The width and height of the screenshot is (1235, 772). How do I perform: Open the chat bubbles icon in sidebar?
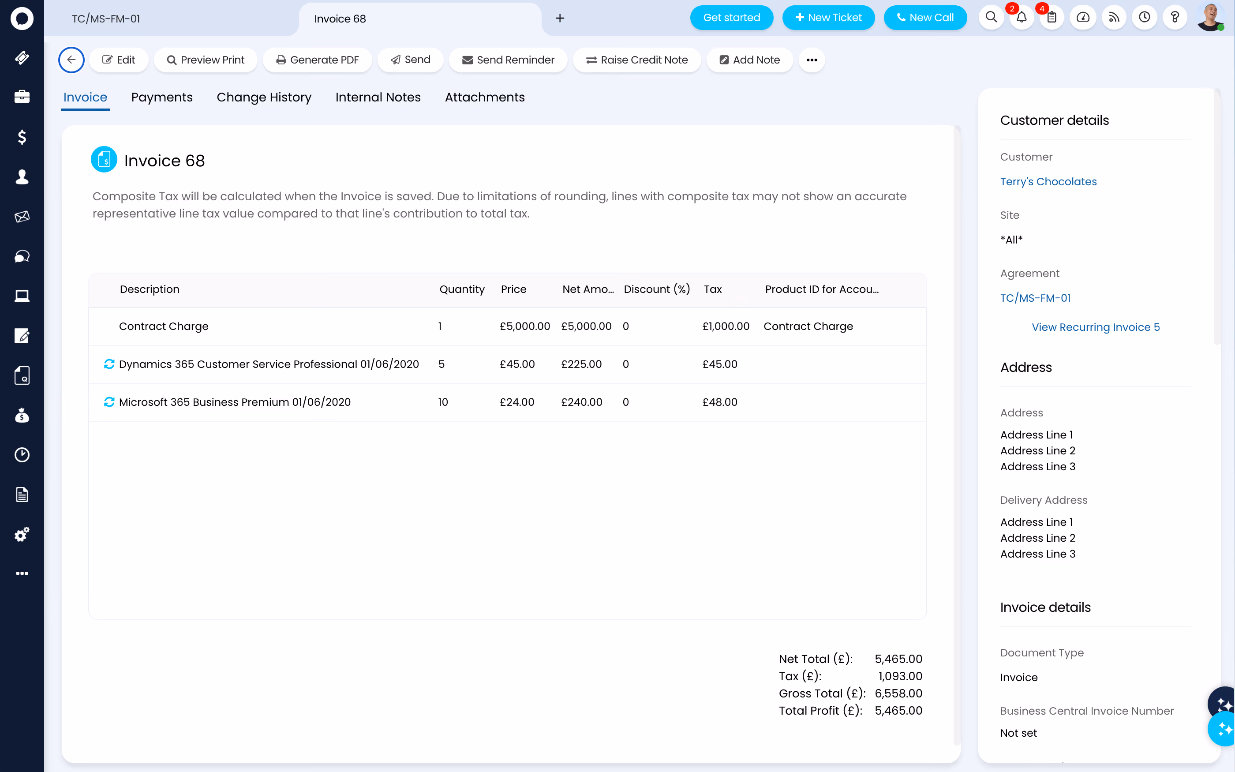[22, 256]
